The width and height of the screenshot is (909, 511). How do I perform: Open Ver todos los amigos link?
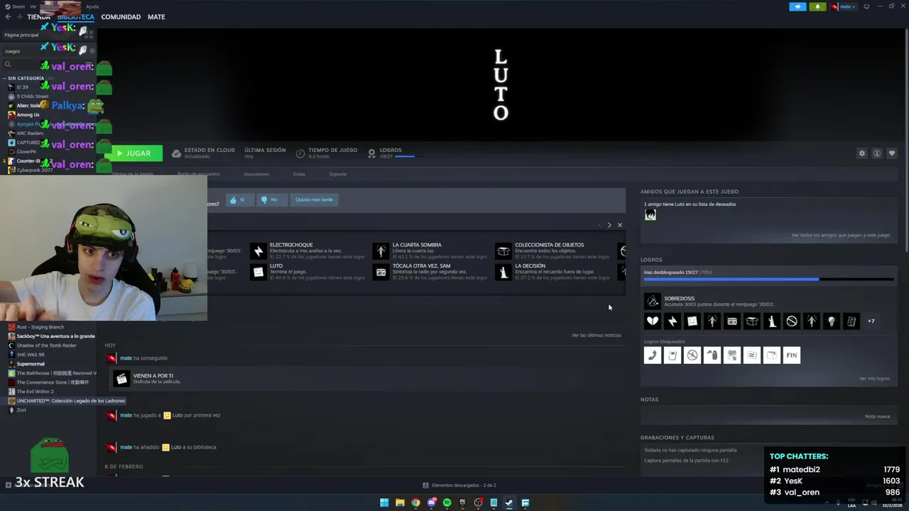[x=841, y=235]
